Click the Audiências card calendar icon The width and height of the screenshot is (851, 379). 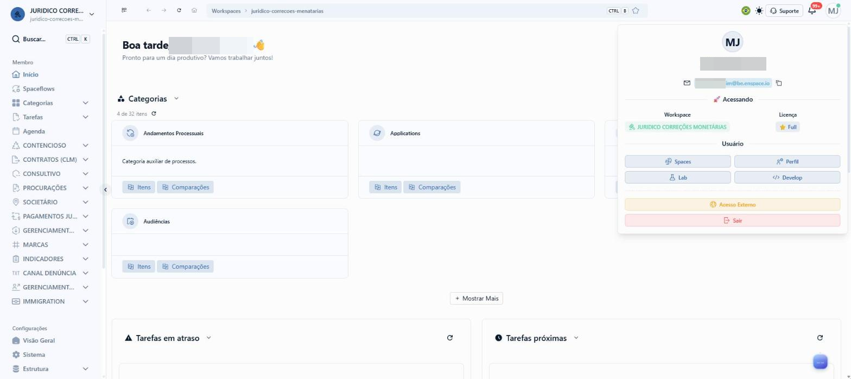point(130,222)
